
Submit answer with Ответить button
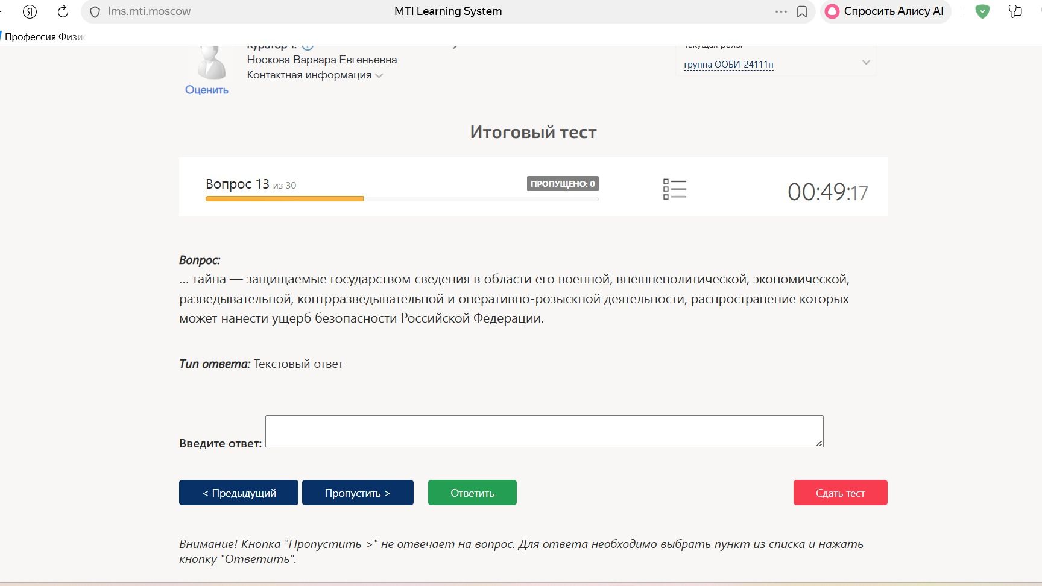point(472,493)
